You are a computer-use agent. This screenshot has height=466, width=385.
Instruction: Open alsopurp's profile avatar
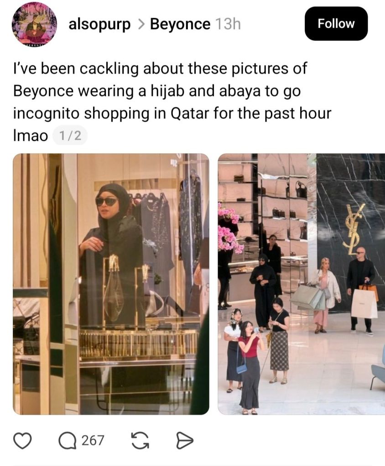click(x=34, y=25)
